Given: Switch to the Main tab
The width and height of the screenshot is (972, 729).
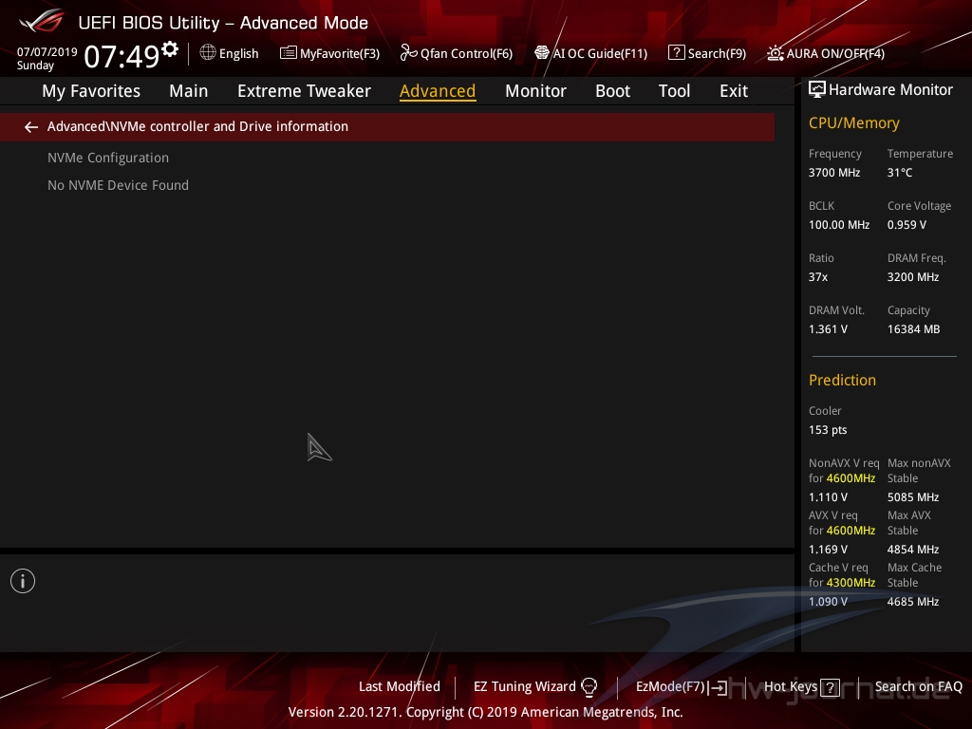Looking at the screenshot, I should [189, 91].
